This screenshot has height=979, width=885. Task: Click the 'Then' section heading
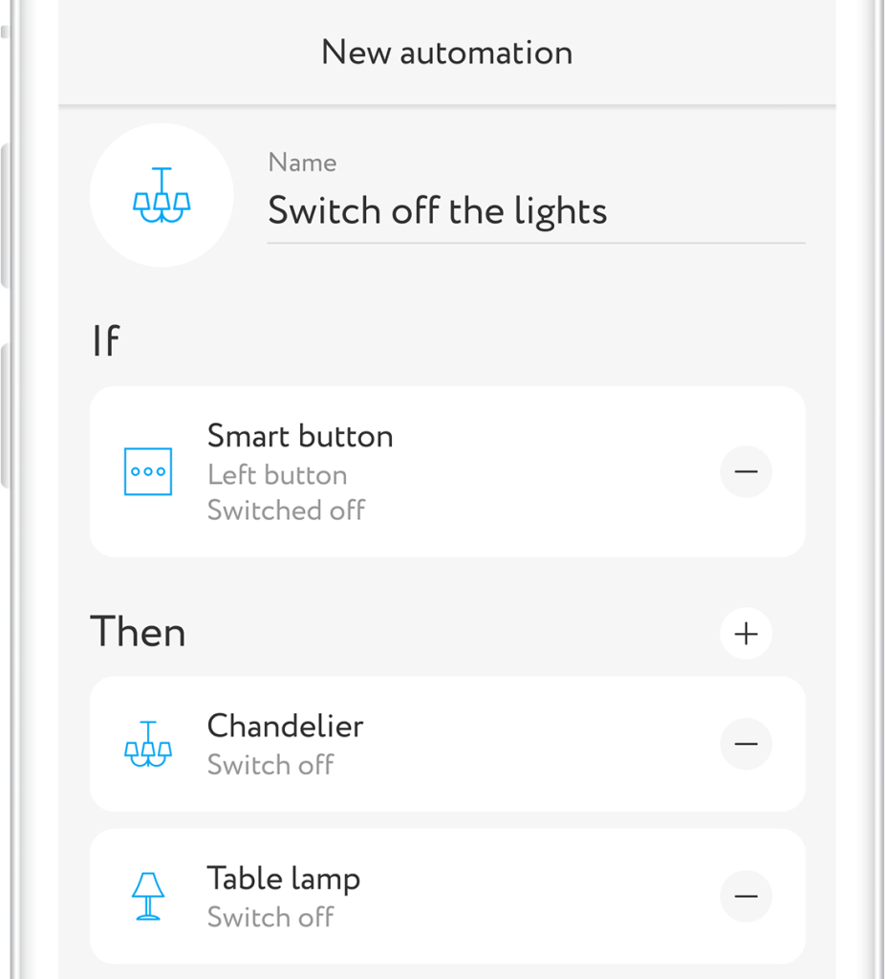coord(138,633)
